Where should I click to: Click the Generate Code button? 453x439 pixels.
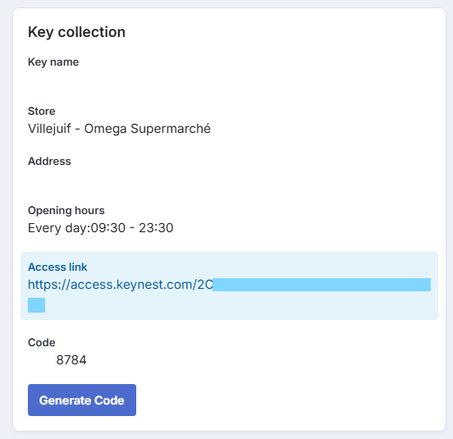click(x=82, y=400)
